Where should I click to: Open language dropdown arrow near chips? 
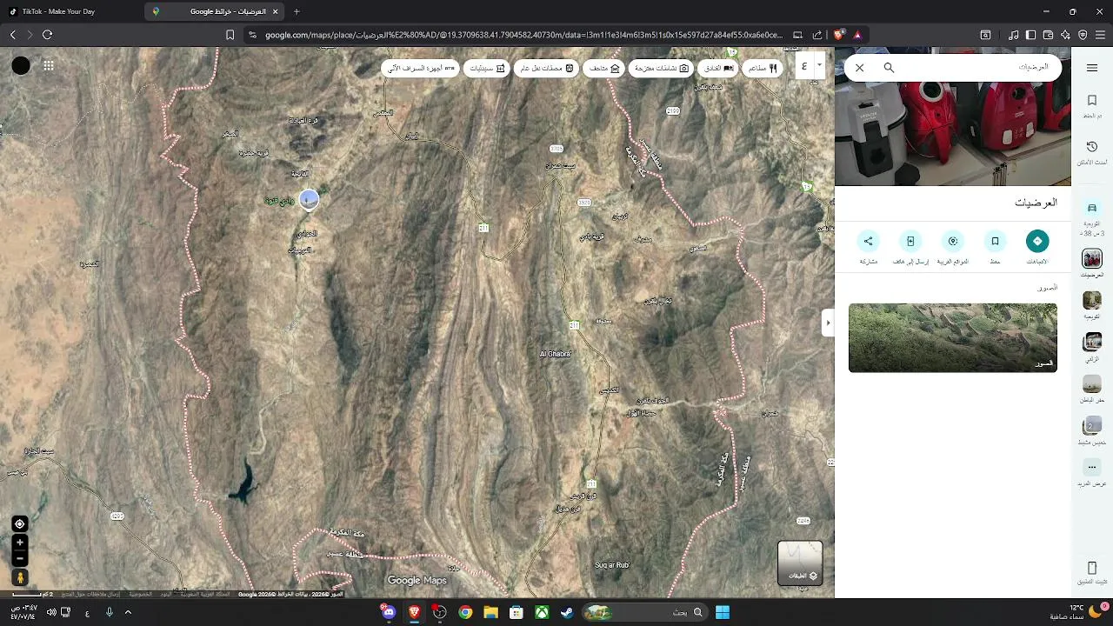pos(819,65)
